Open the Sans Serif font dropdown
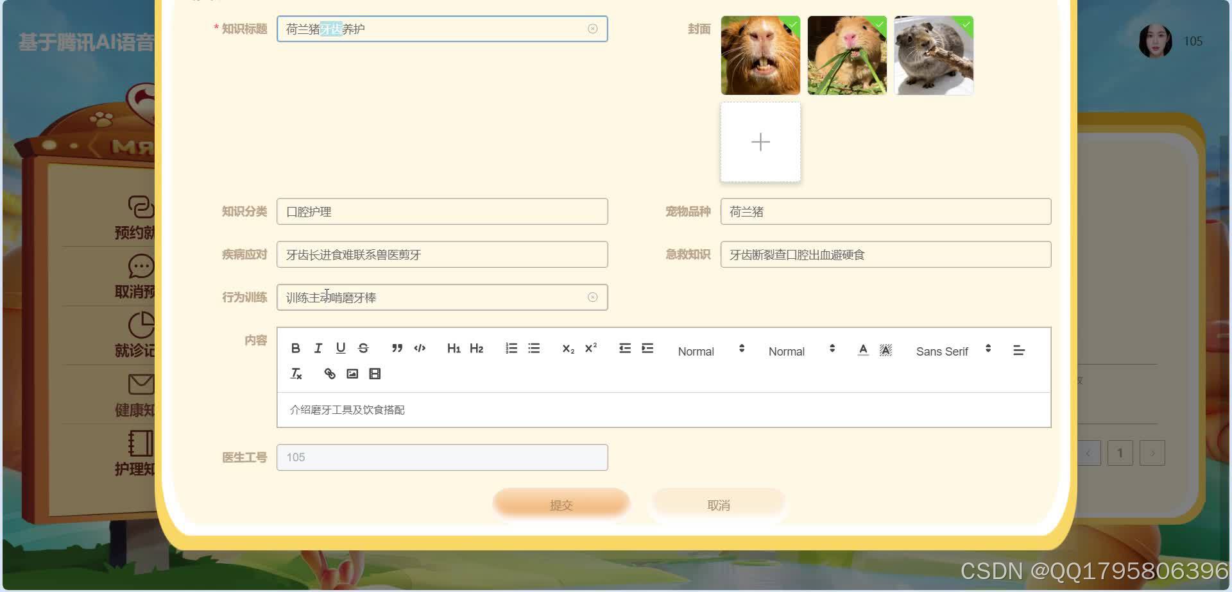This screenshot has height=592, width=1232. (954, 350)
